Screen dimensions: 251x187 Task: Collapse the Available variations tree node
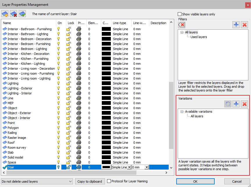coord(182,112)
